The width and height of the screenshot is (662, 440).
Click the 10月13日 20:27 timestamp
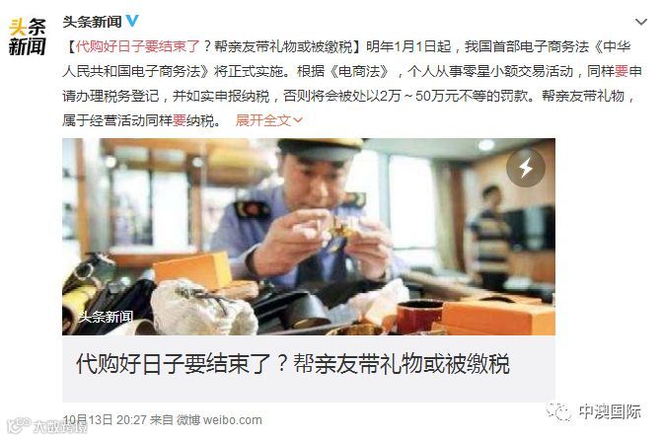pyautogui.click(x=105, y=419)
